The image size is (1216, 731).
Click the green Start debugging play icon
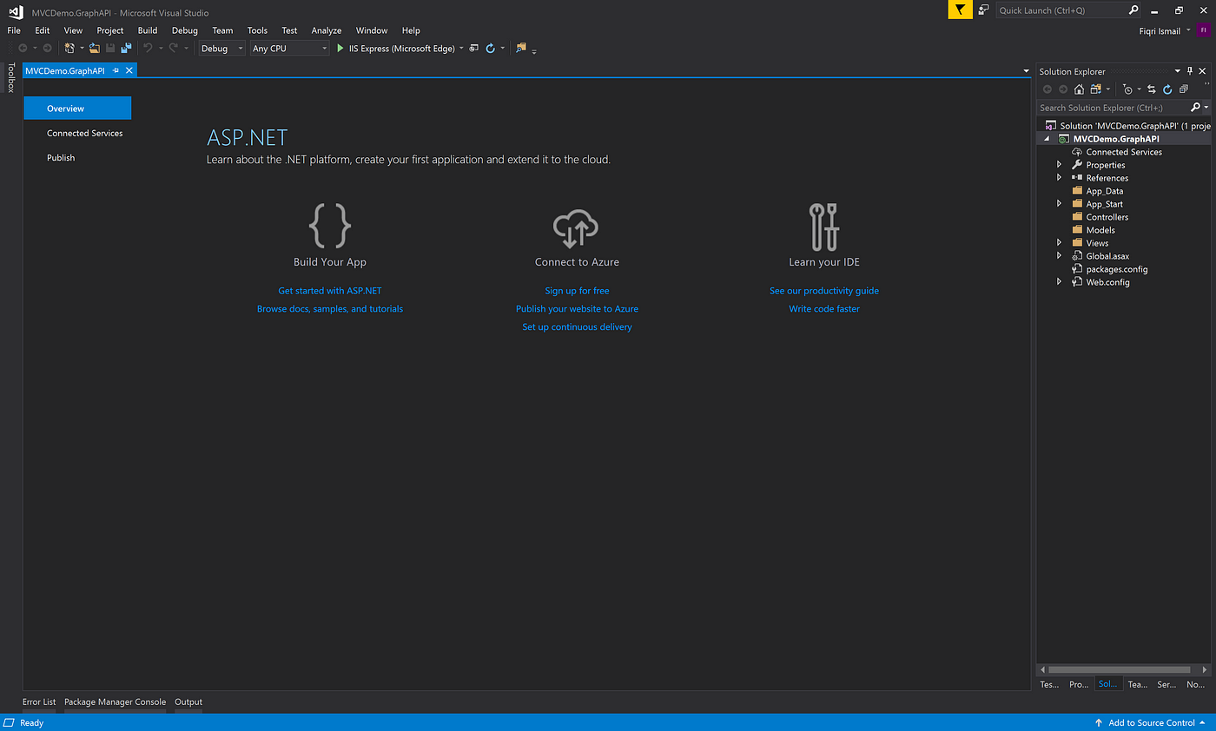[x=340, y=49]
